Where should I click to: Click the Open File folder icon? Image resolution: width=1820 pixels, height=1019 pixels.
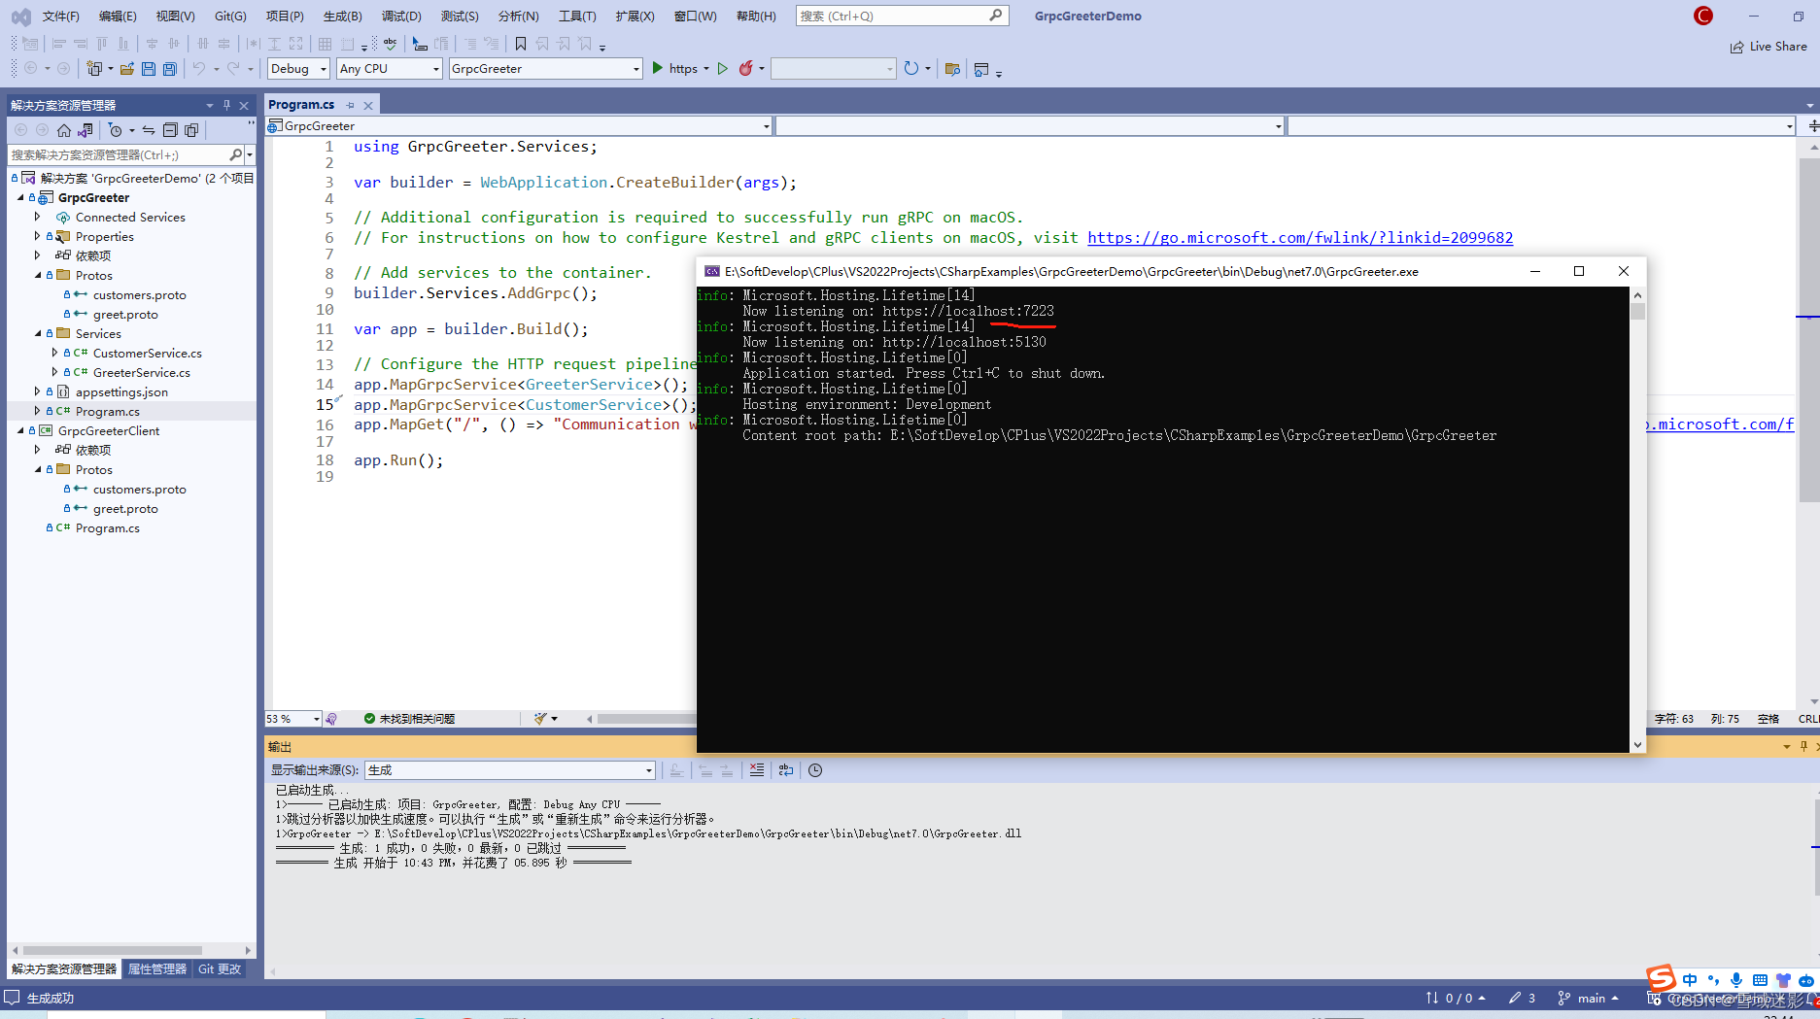[127, 69]
